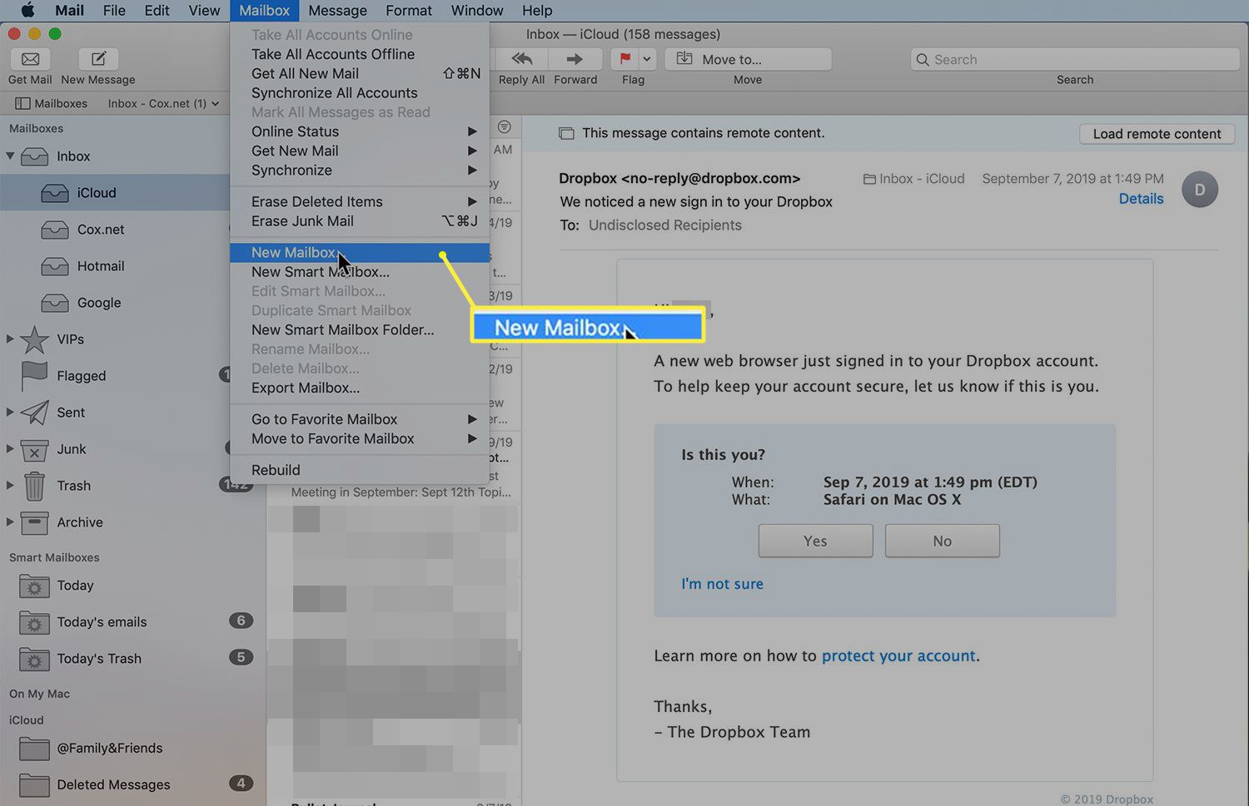Click the Archive box icon
1249x806 pixels.
(x=34, y=522)
